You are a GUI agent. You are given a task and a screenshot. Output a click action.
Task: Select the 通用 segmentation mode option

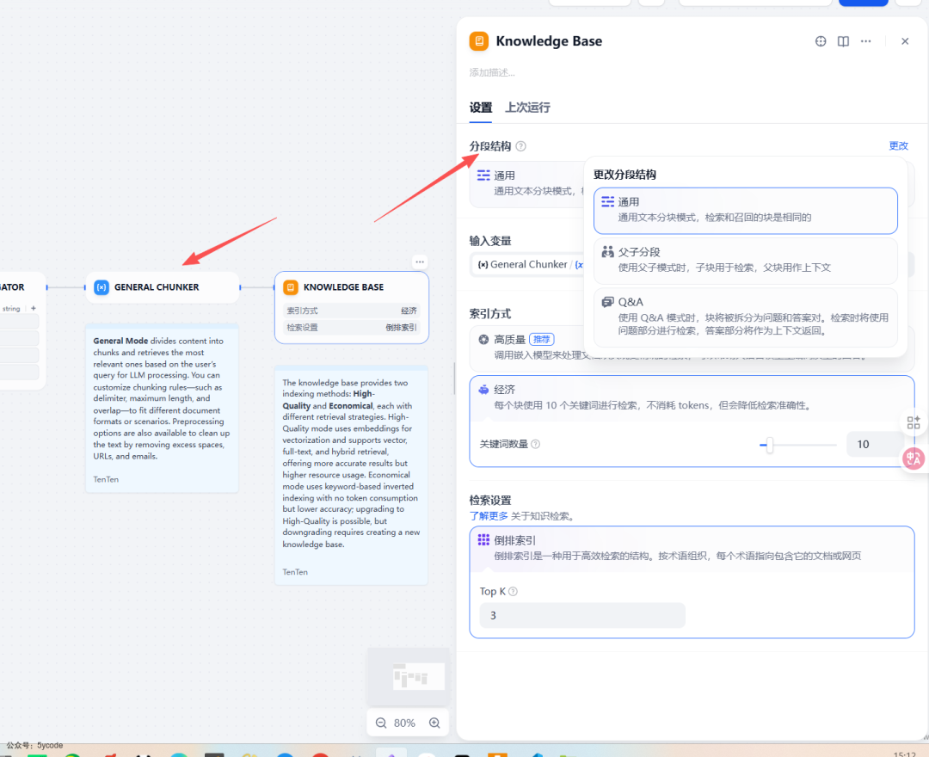coord(745,210)
